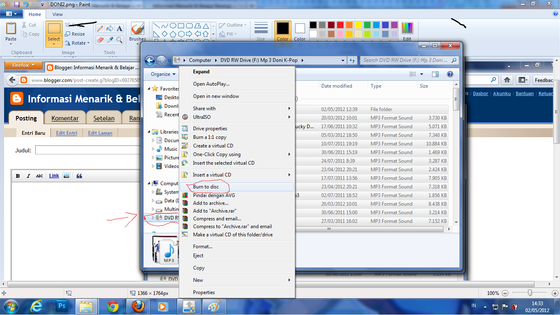Click the Keluar link to log out
The image size is (560, 315).
[546, 93]
